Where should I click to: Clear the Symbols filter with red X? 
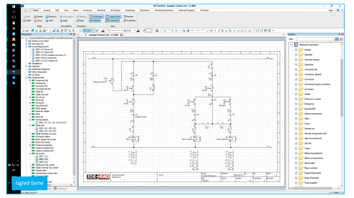[x=341, y=39]
